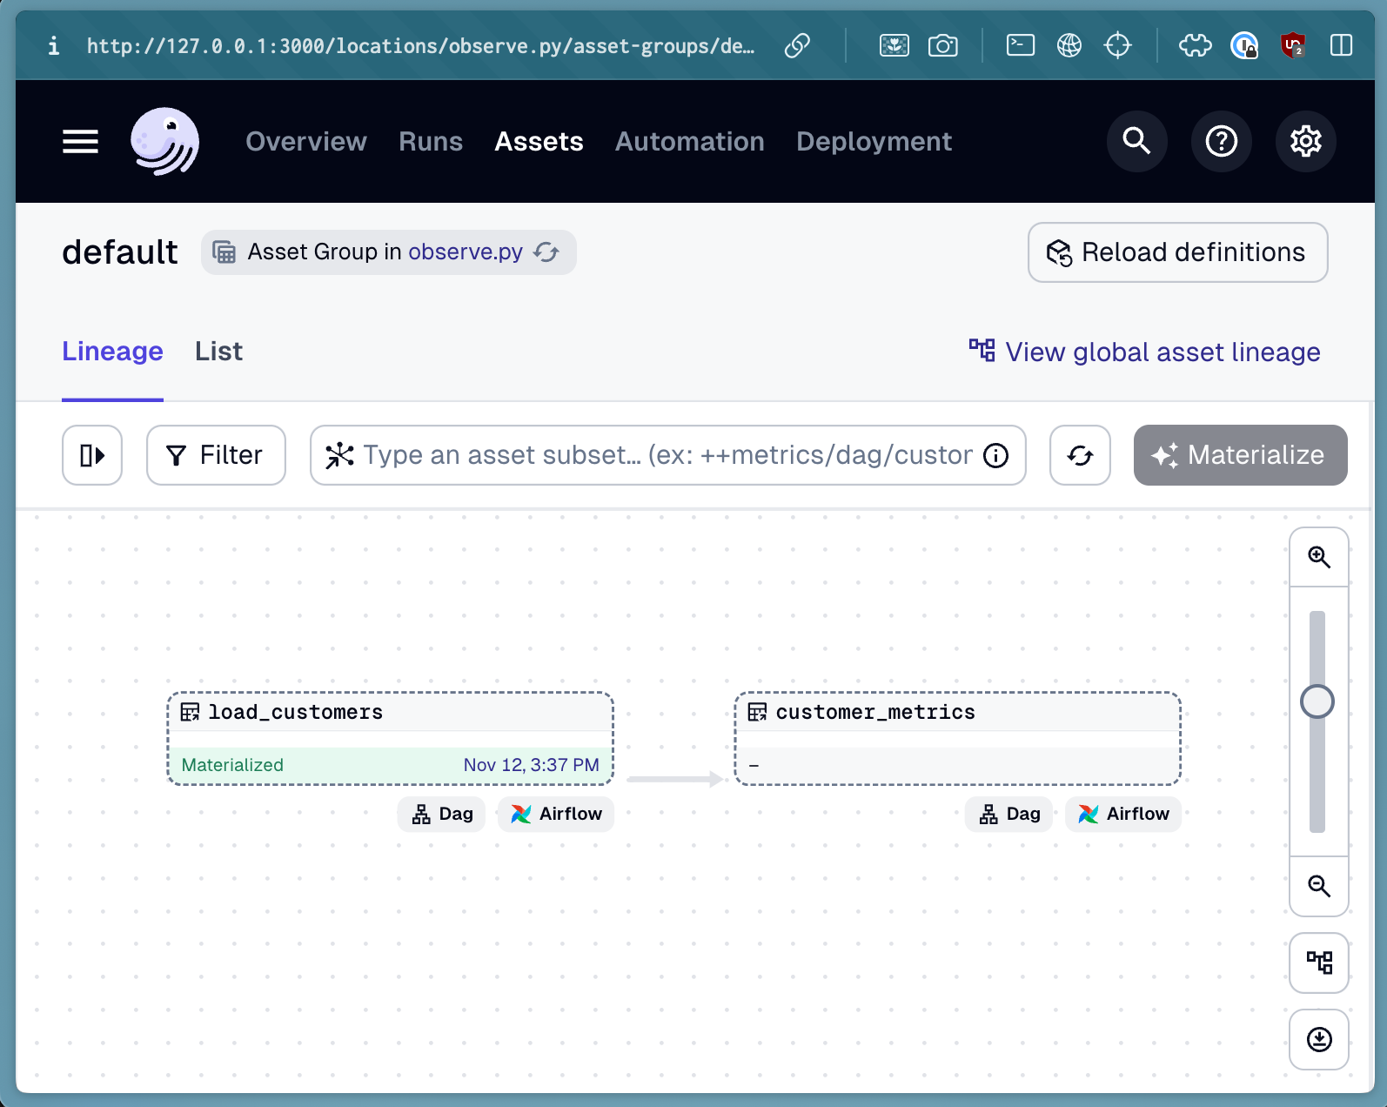
Task: Click the graph layout direction icon
Action: [x=1319, y=963]
